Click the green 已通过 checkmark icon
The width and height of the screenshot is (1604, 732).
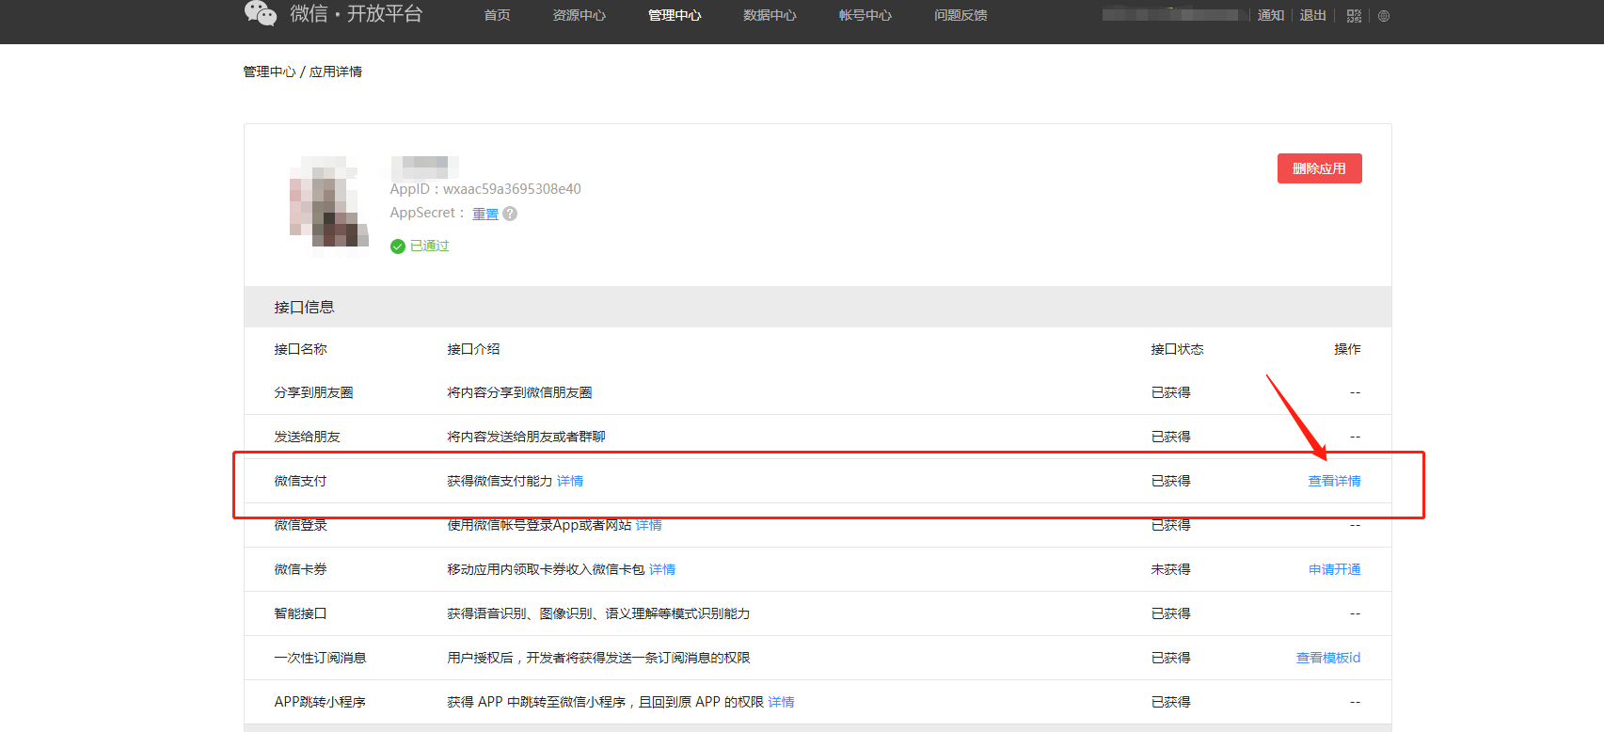[398, 247]
